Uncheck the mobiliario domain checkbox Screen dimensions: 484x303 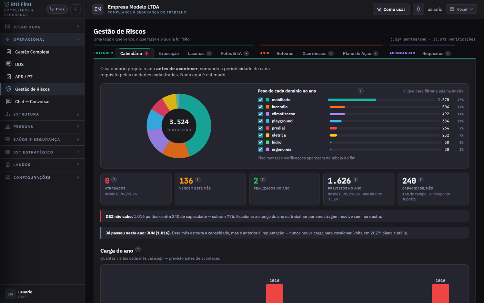(260, 100)
